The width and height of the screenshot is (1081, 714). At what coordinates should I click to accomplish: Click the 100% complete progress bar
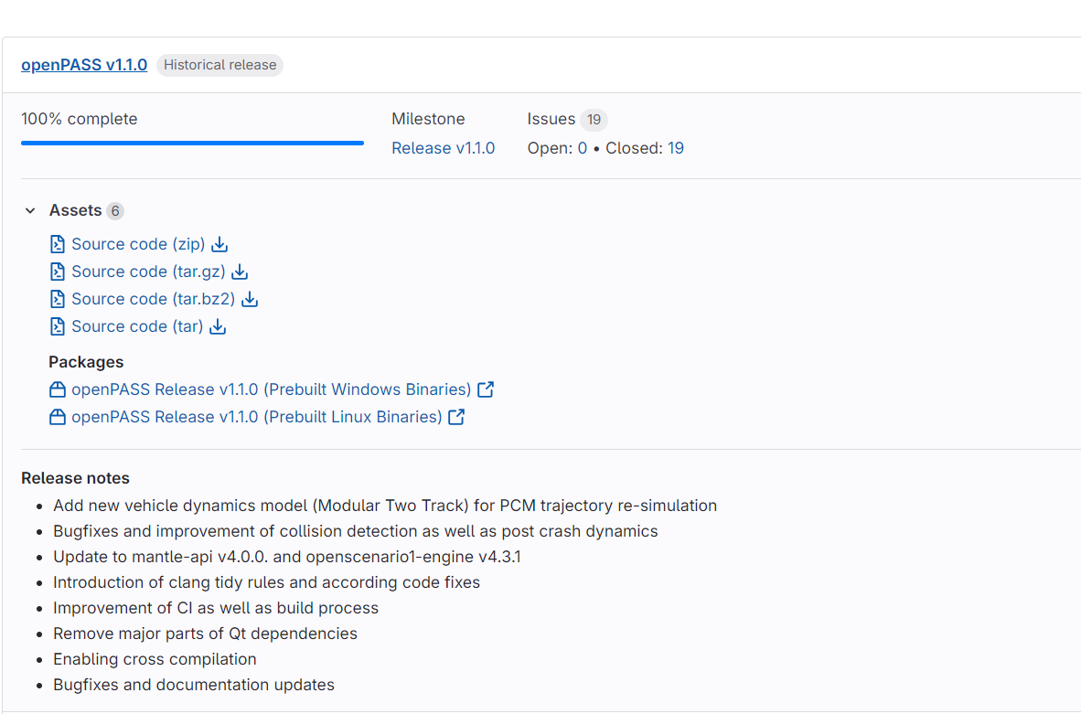click(192, 143)
